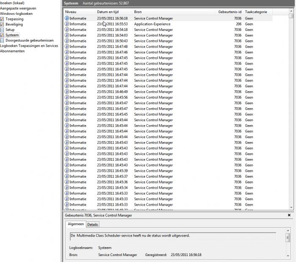Click info icon of 16:45:34 event
296x262 pixels.
[67, 187]
